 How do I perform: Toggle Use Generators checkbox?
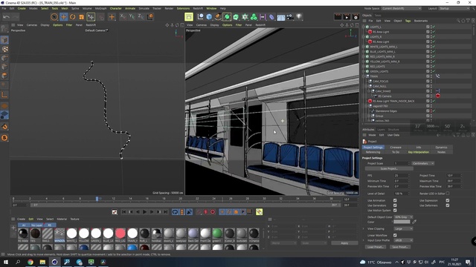coord(395,205)
